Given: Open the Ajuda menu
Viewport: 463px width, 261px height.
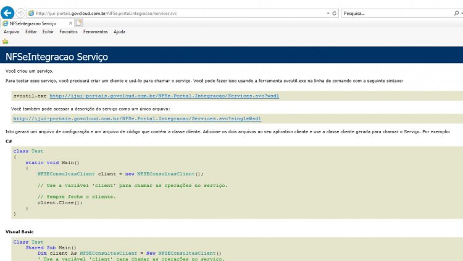Looking at the screenshot, I should [119, 31].
